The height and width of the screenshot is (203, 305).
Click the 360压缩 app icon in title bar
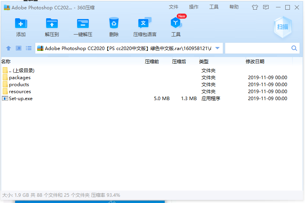point(7,8)
